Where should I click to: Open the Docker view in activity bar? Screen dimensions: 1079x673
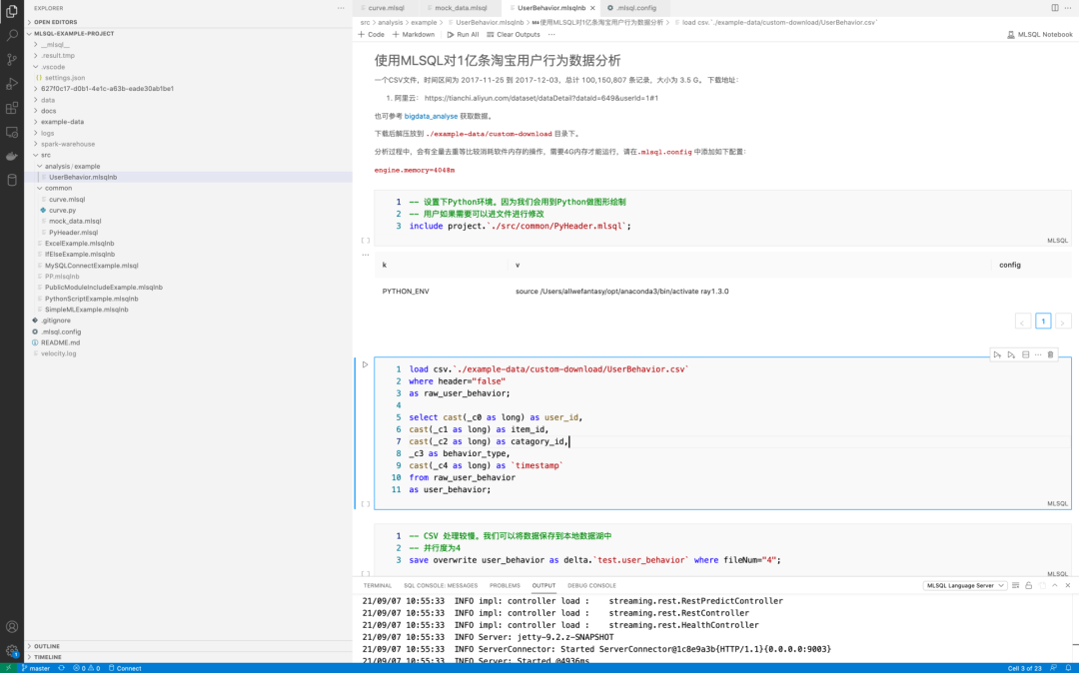point(12,156)
